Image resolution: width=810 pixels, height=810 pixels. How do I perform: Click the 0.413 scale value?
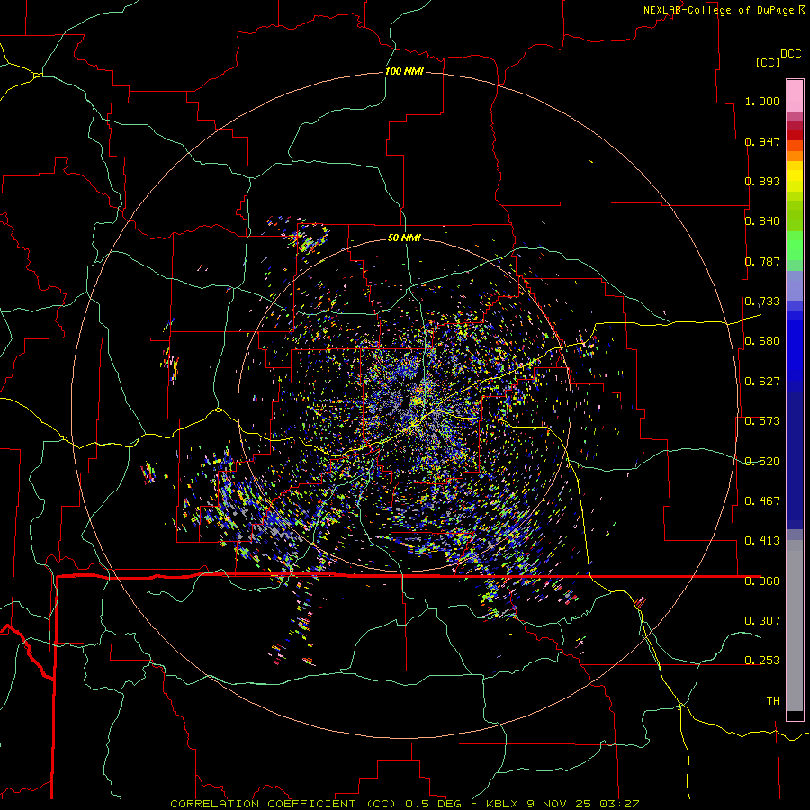click(762, 541)
